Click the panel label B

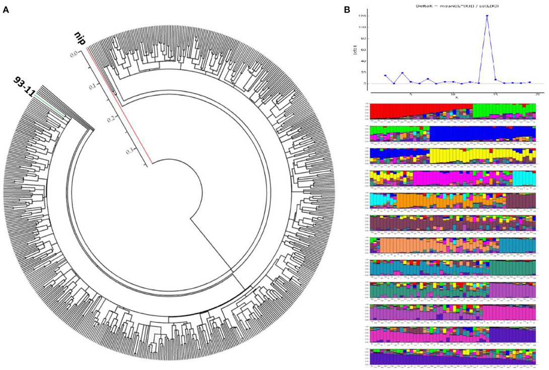(x=347, y=10)
